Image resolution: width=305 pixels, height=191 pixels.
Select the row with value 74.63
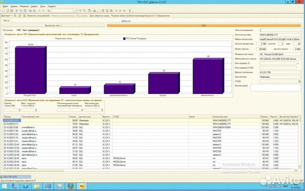point(150,124)
